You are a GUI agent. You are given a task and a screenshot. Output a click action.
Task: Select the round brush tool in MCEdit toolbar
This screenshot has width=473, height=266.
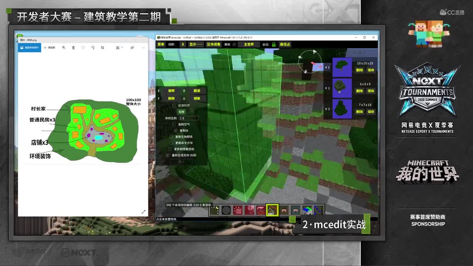(227, 210)
